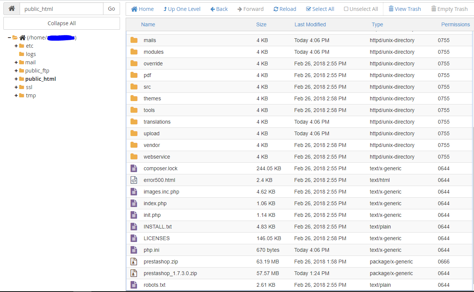Open the View Trash toolbar option

[x=405, y=9]
